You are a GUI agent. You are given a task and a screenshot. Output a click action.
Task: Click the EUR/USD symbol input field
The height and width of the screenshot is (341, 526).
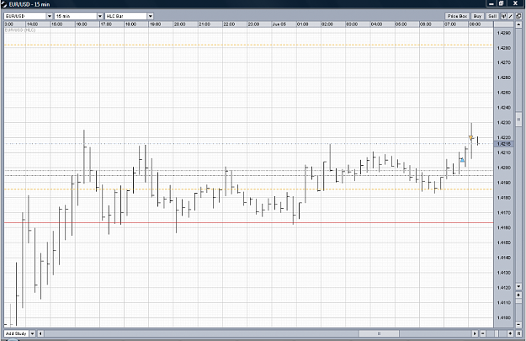click(25, 16)
